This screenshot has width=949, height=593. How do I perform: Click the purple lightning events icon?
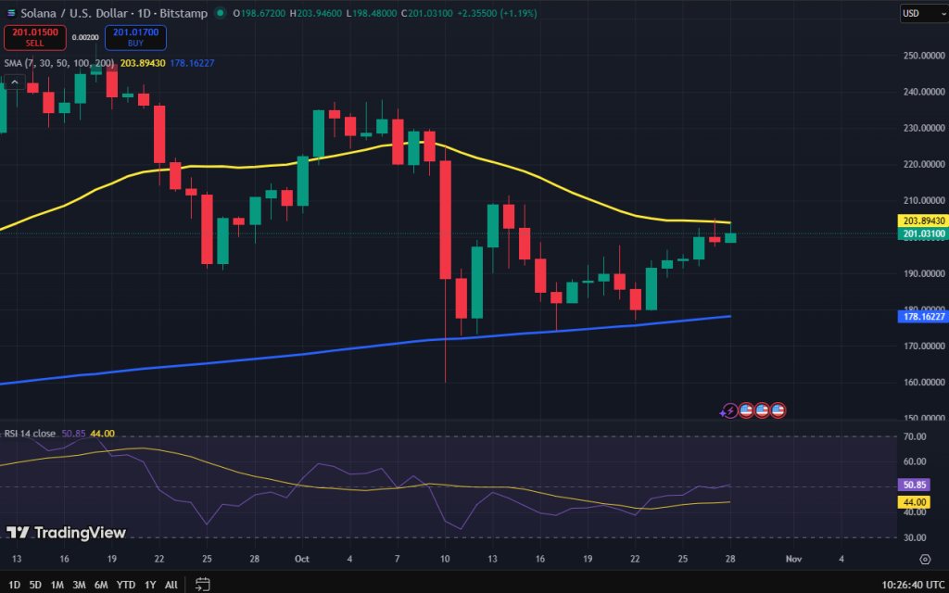pyautogui.click(x=730, y=410)
